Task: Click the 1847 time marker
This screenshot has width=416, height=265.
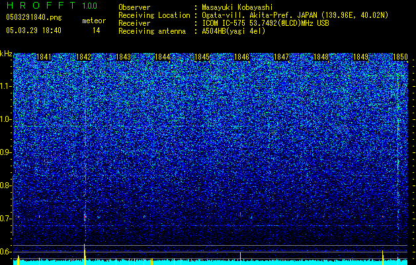Action: pos(282,57)
